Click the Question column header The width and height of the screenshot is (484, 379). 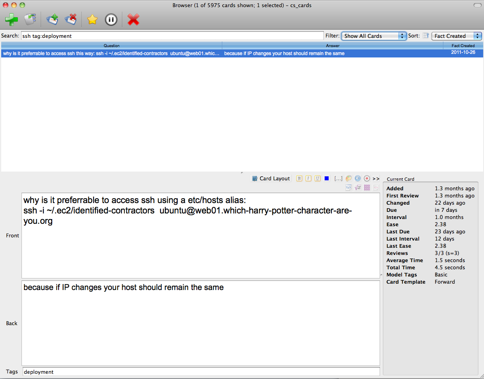tap(112, 45)
